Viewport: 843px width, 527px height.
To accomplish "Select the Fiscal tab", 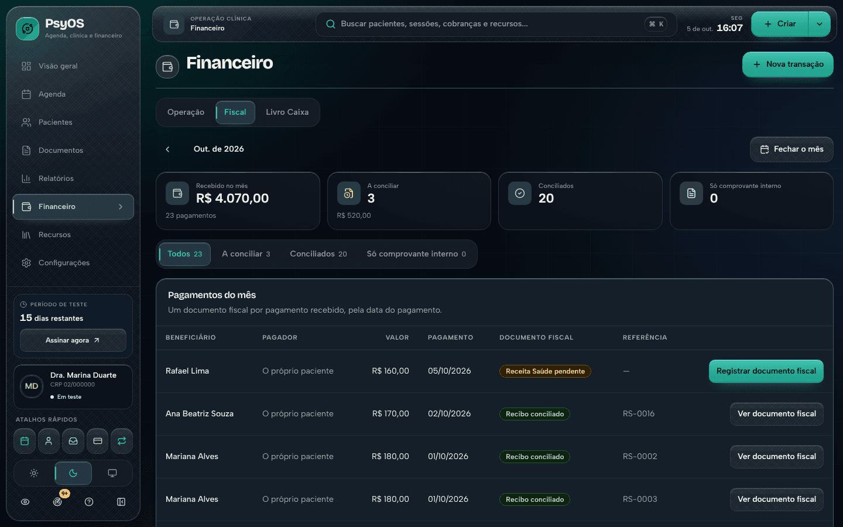I will (x=235, y=112).
